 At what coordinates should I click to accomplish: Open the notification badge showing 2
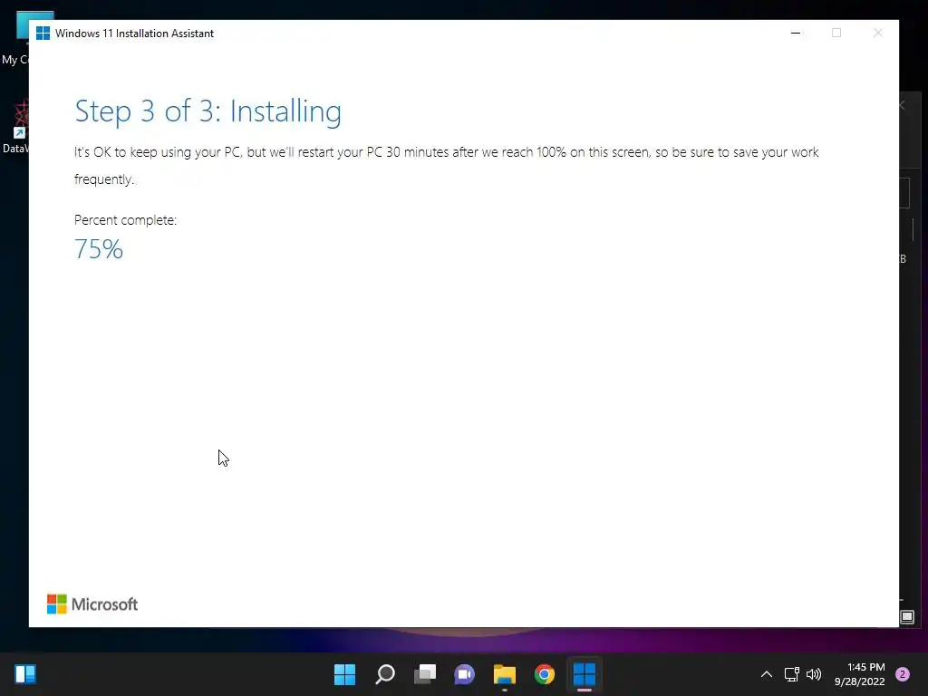pyautogui.click(x=903, y=673)
